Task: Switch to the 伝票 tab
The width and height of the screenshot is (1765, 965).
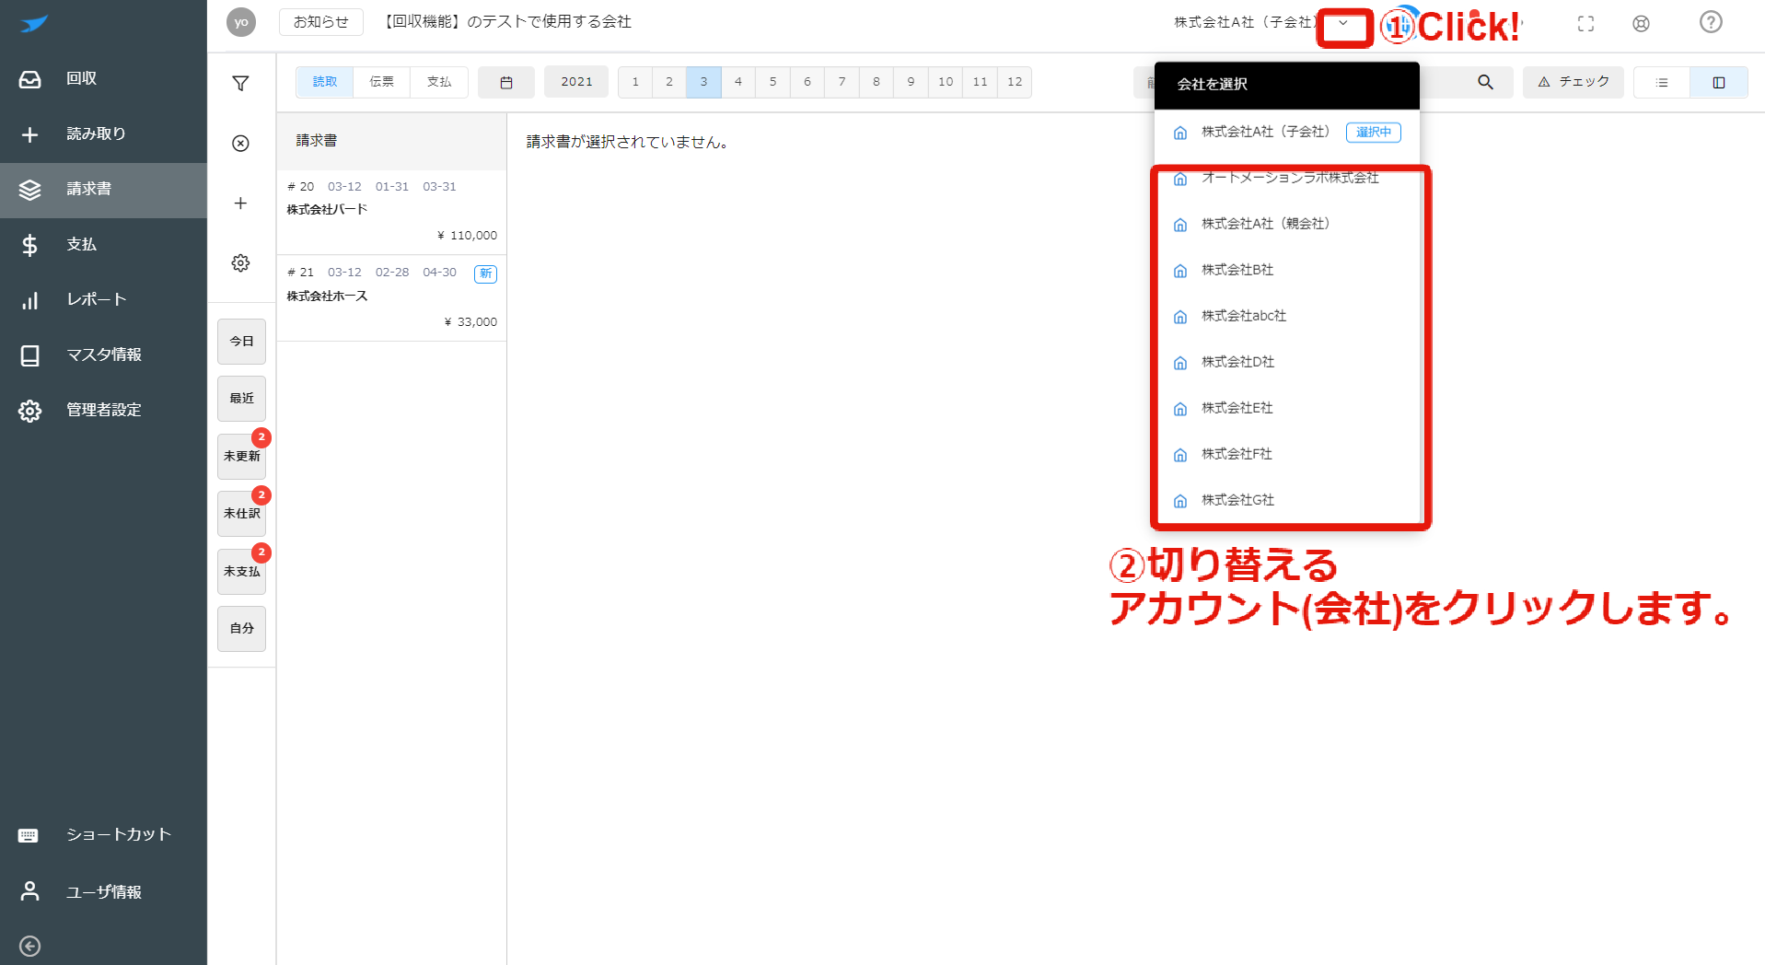Action: click(x=382, y=82)
